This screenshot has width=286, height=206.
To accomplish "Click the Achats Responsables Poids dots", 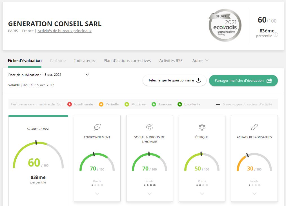I will 254,185.
